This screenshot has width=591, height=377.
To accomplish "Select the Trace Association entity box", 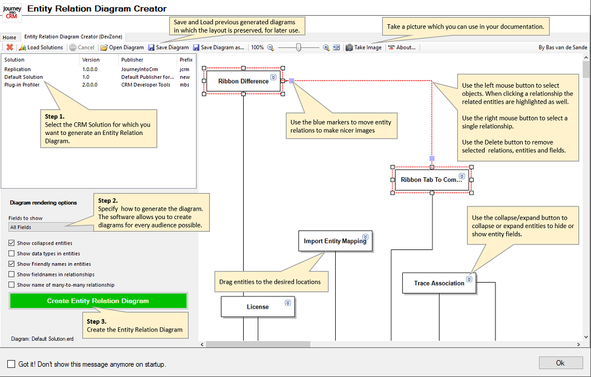I will coord(439,283).
